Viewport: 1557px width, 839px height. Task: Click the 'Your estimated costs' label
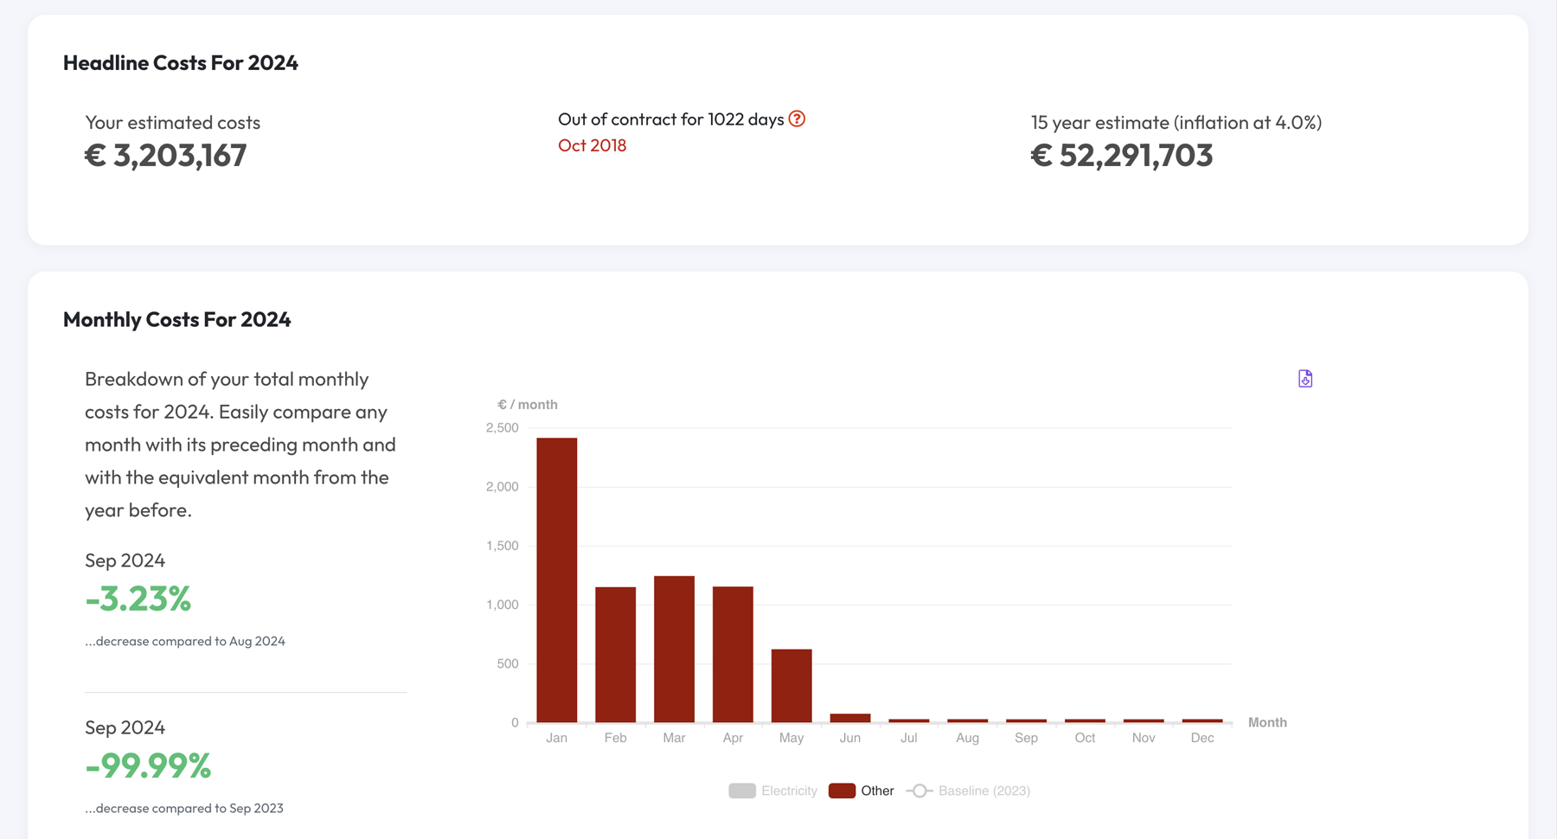[x=173, y=123]
